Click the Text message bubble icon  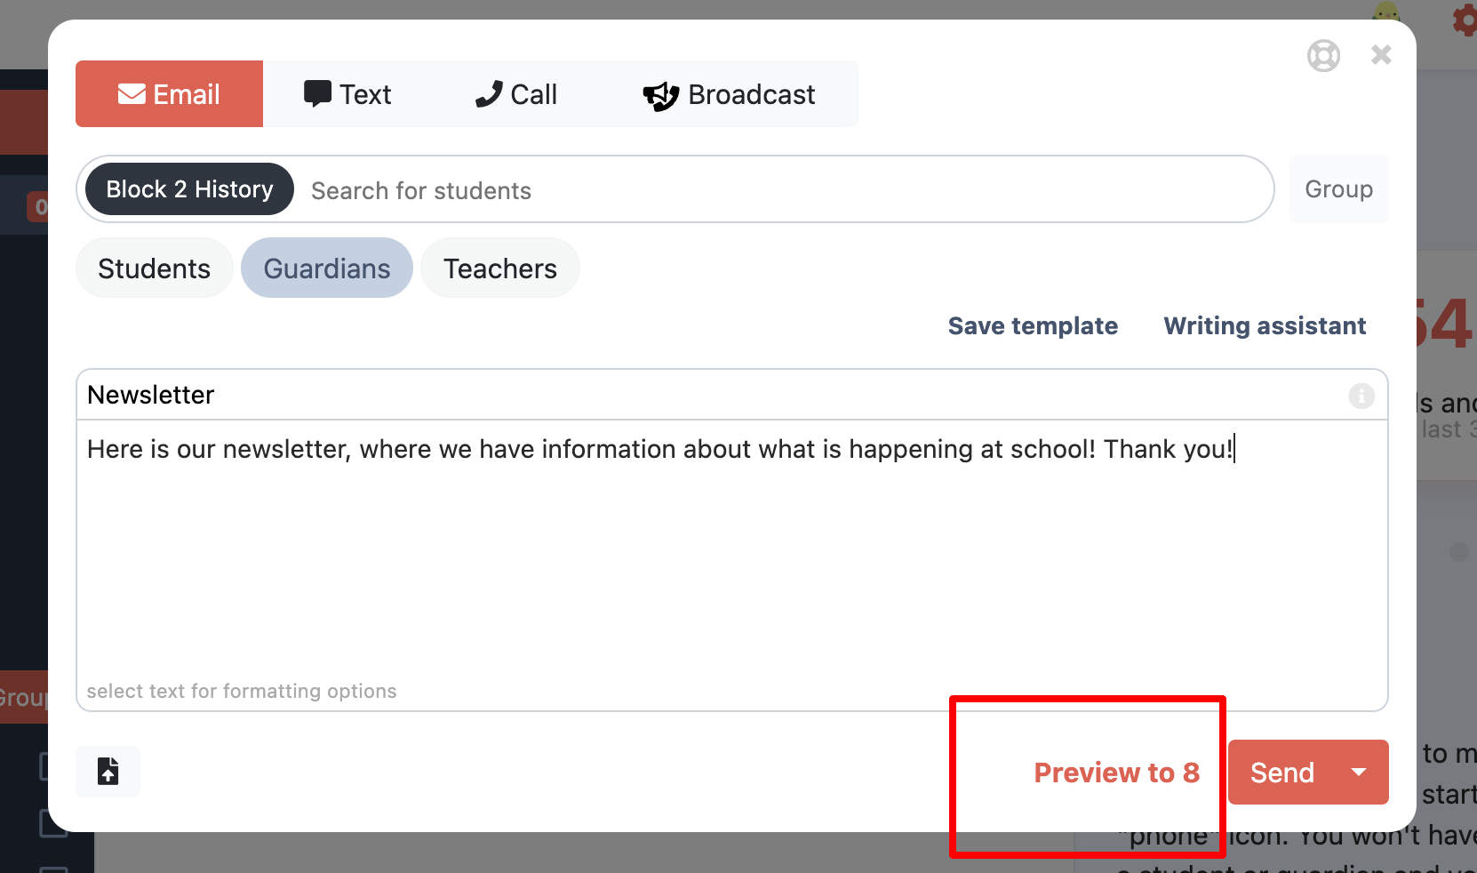pyautogui.click(x=317, y=92)
